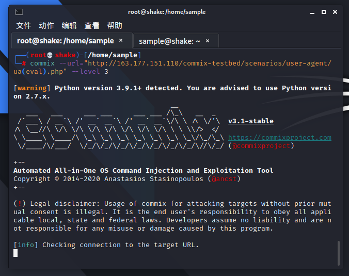Close the terminal window
349x276 pixels.
[x=335, y=11]
